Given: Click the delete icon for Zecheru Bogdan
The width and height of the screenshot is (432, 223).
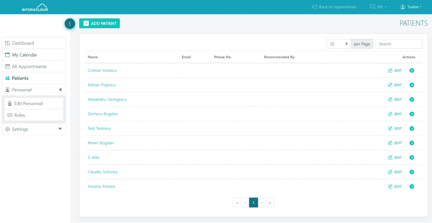Looking at the screenshot, I should click(x=412, y=114).
